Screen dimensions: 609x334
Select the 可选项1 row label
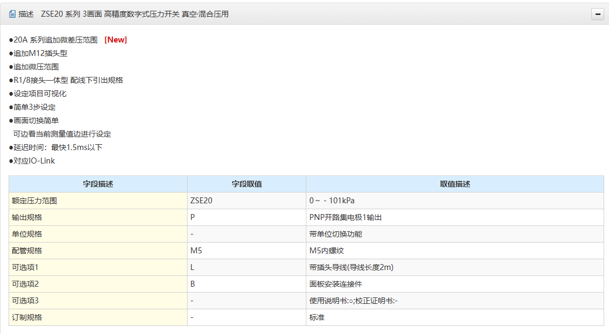(x=25, y=267)
